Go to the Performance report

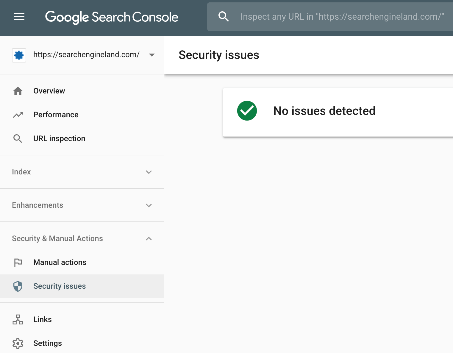[56, 115]
